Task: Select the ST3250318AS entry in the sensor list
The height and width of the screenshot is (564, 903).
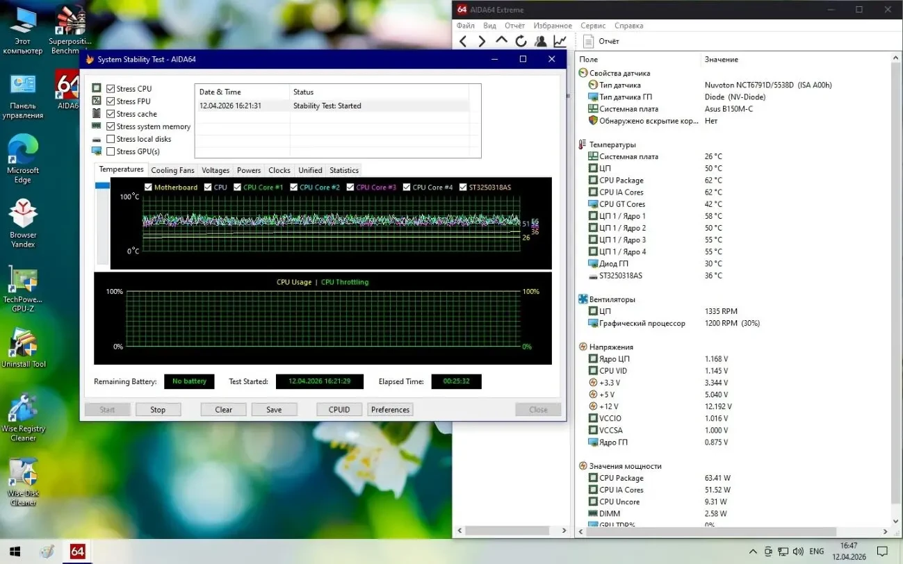Action: (619, 275)
